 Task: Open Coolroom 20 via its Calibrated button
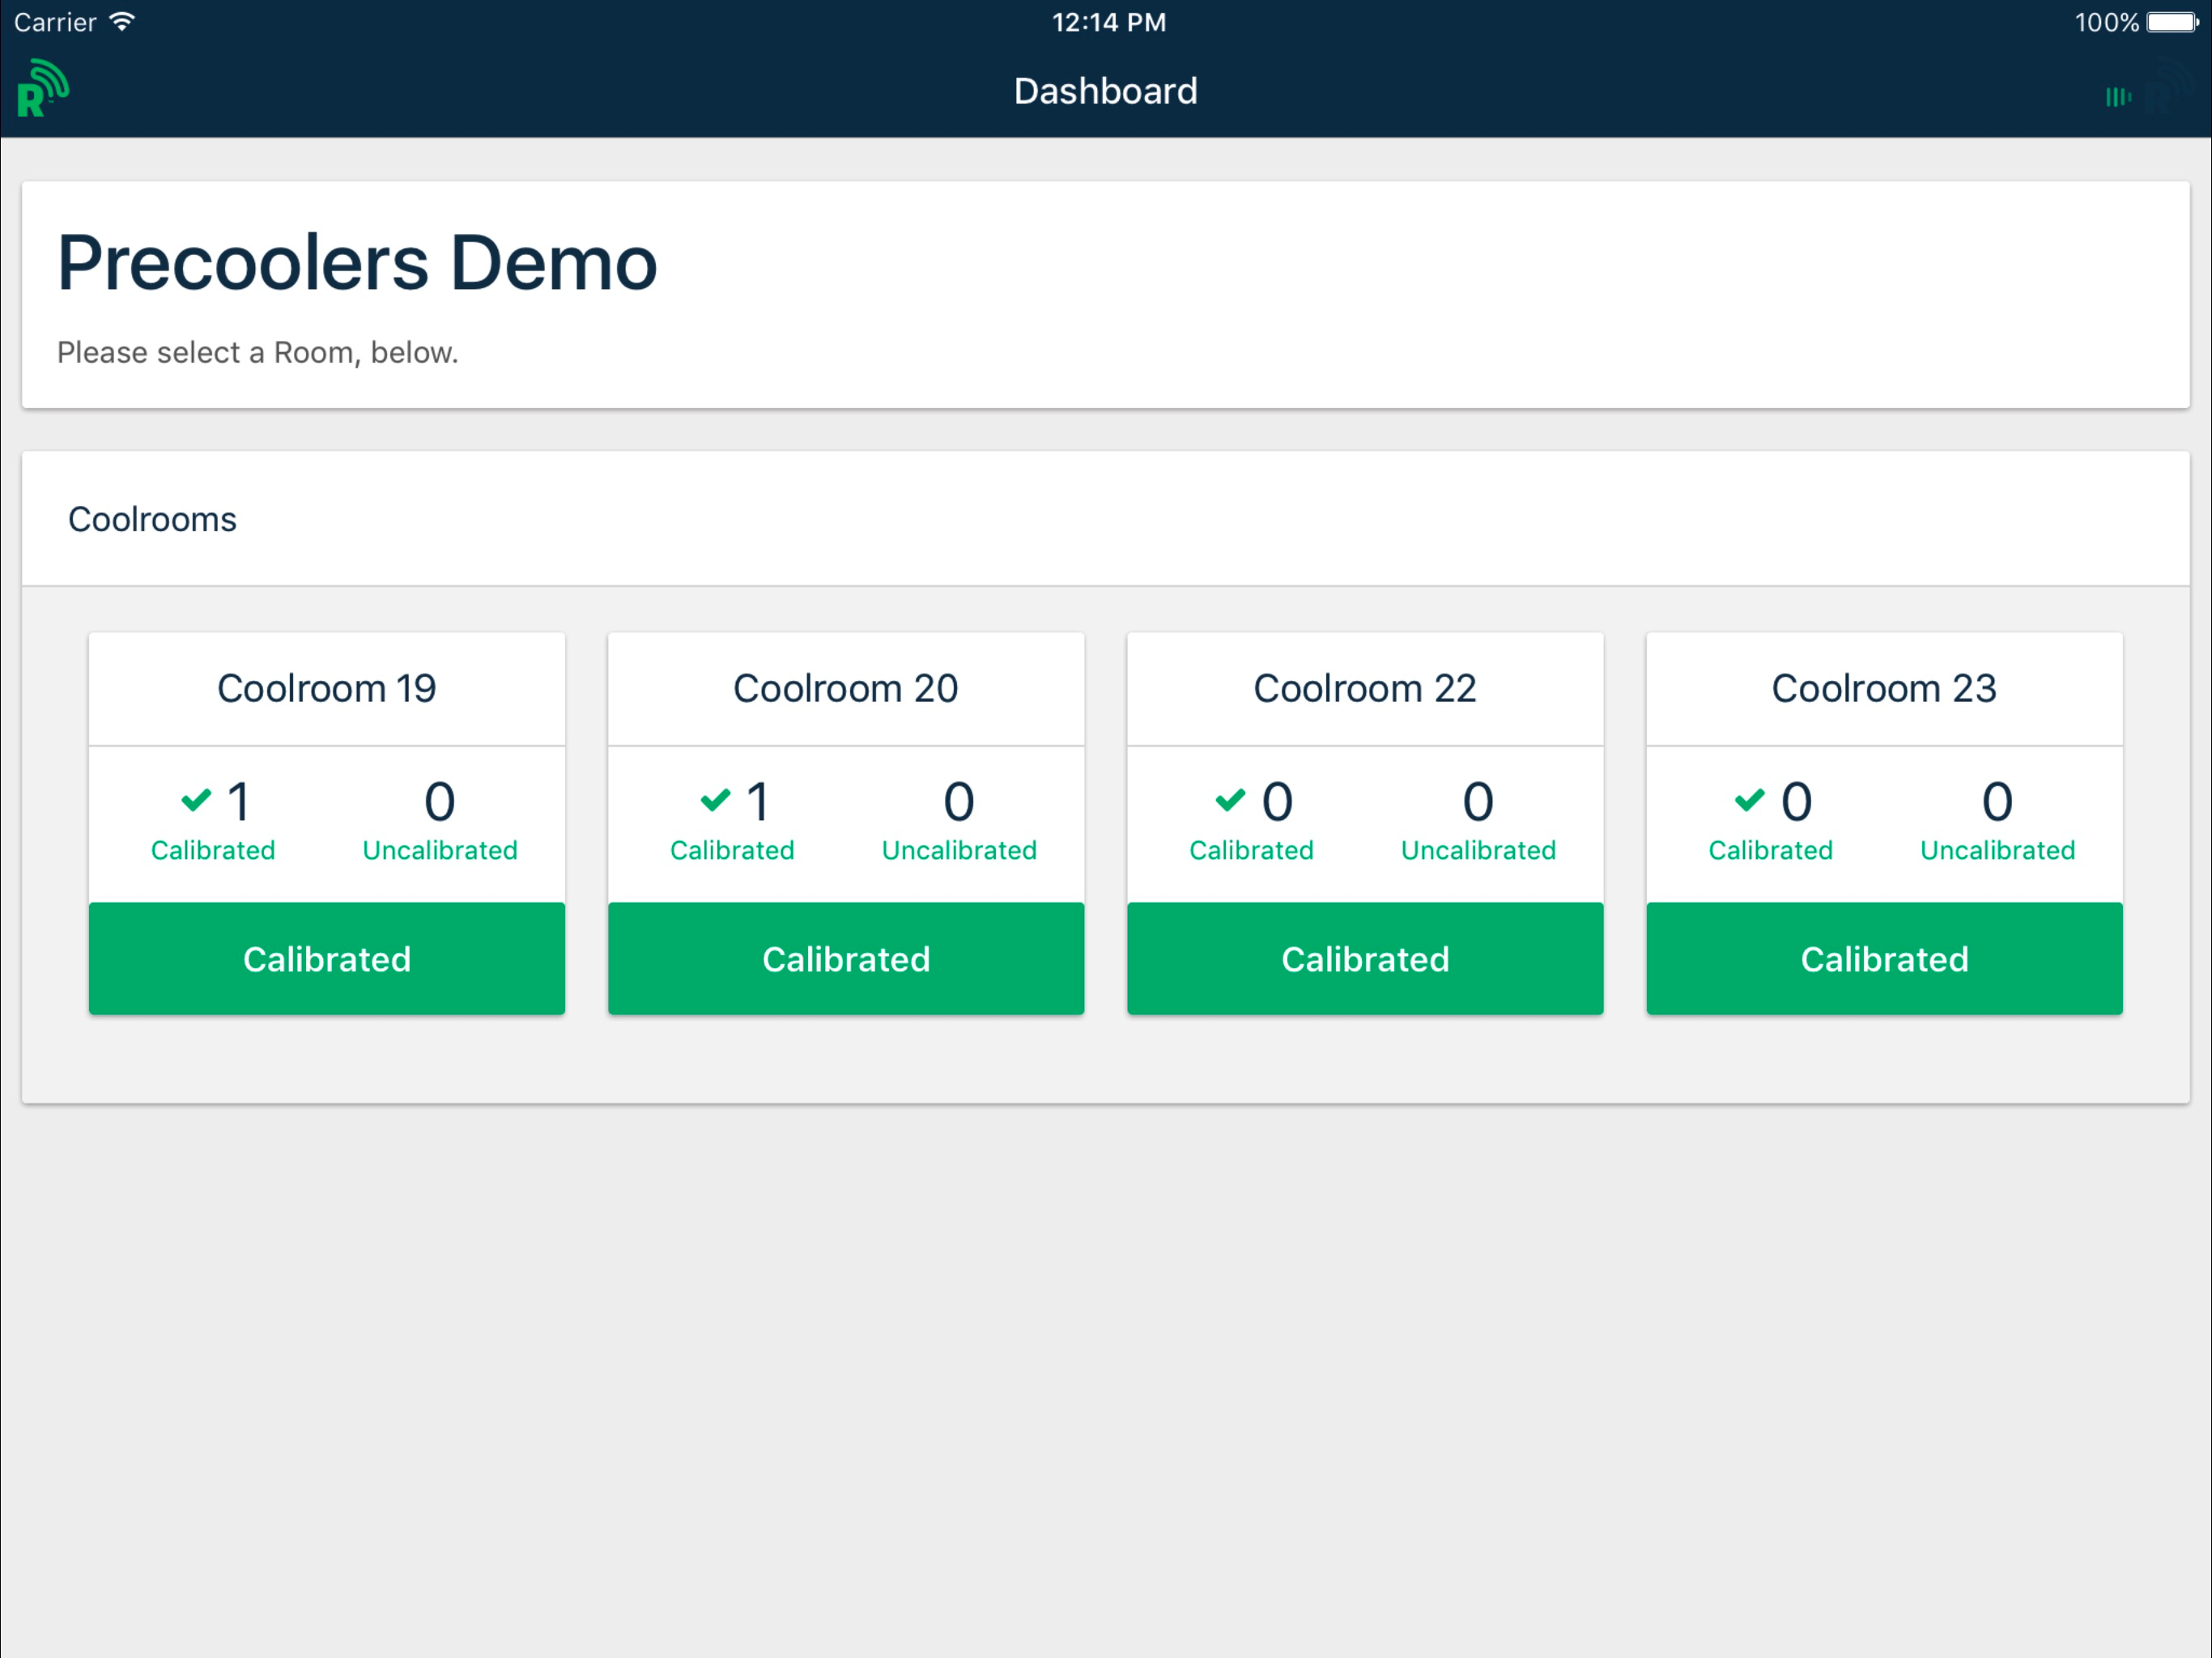(846, 959)
